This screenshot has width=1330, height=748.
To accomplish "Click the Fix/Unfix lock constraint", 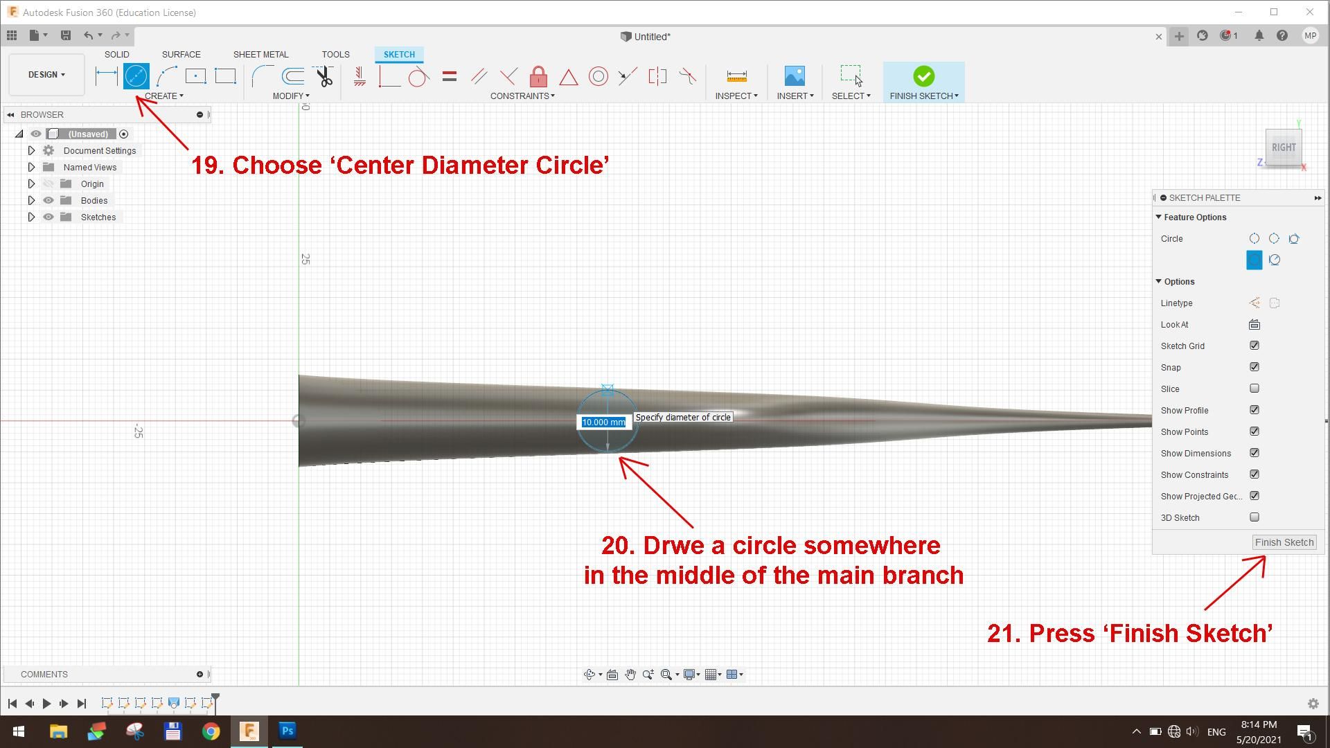I will pos(538,76).
